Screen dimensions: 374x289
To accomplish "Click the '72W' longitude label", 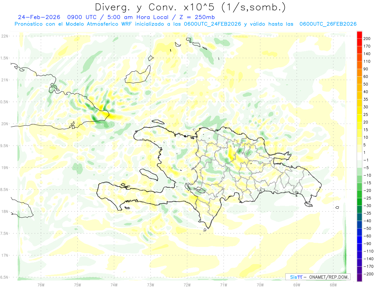I will tap(187, 285).
